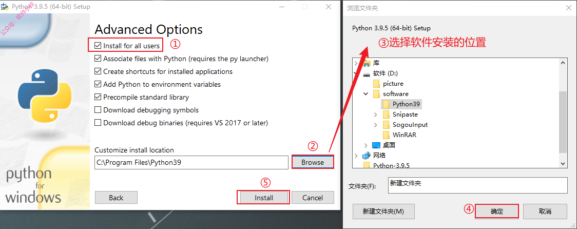Click the picture folder icon
Screen dimensions: 577x229
(376, 84)
